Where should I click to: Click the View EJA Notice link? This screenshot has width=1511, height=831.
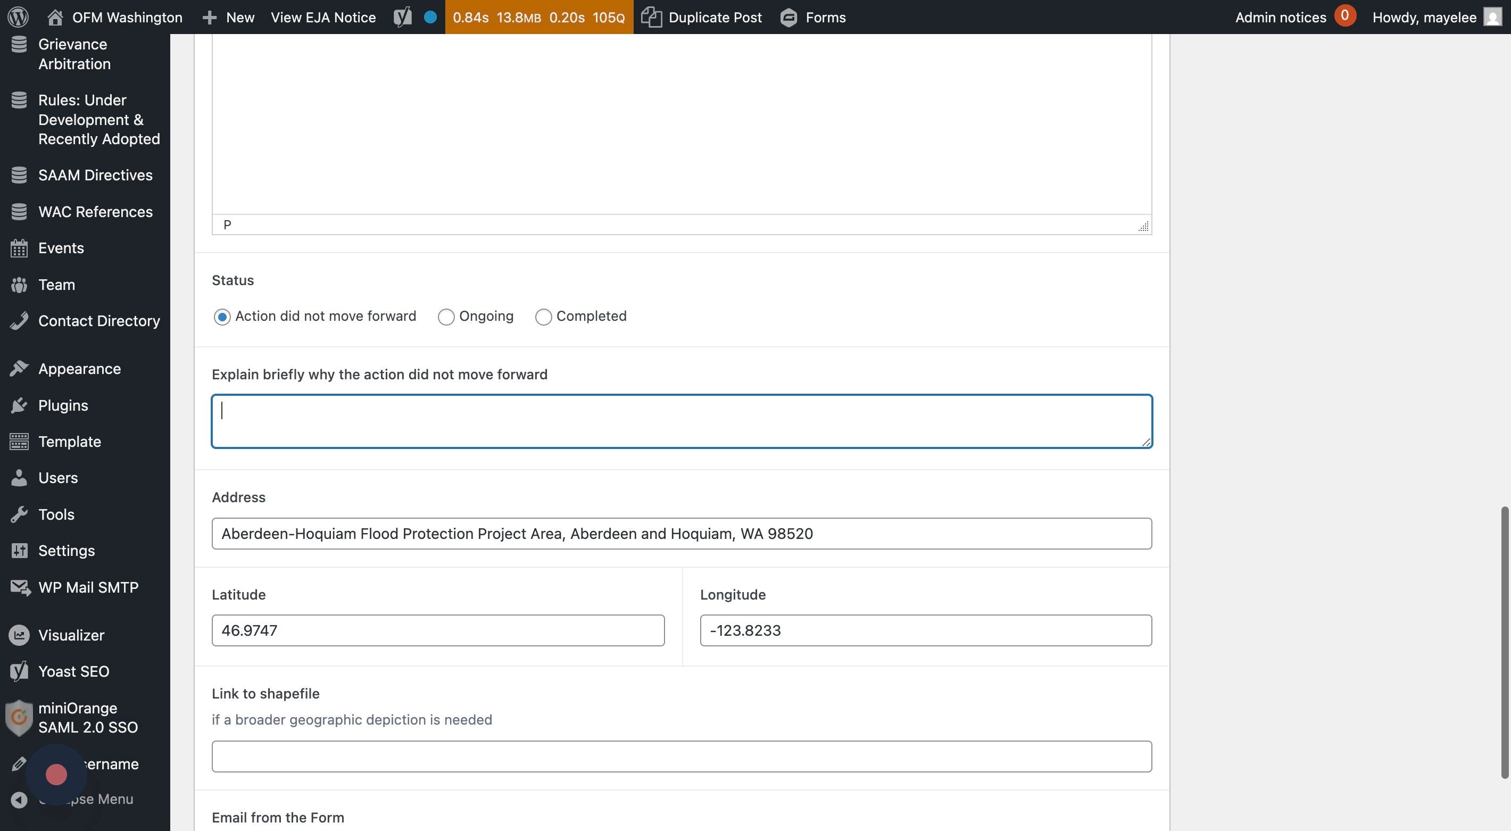click(x=322, y=17)
